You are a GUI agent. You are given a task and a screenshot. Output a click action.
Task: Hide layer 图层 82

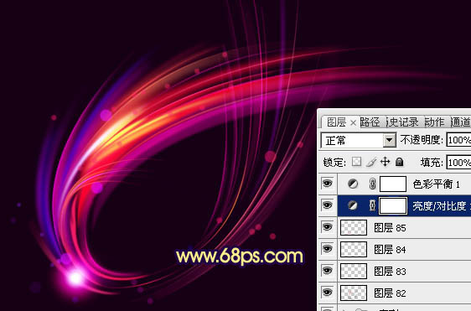[328, 293]
